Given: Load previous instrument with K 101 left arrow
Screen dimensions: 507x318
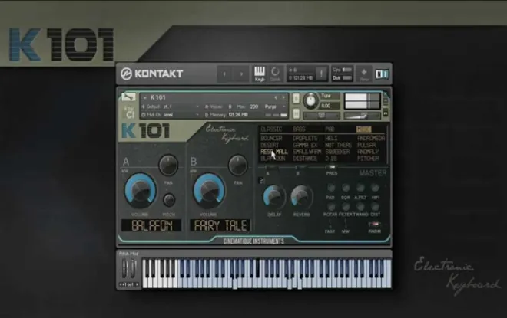Looking at the screenshot, I should coord(275,97).
